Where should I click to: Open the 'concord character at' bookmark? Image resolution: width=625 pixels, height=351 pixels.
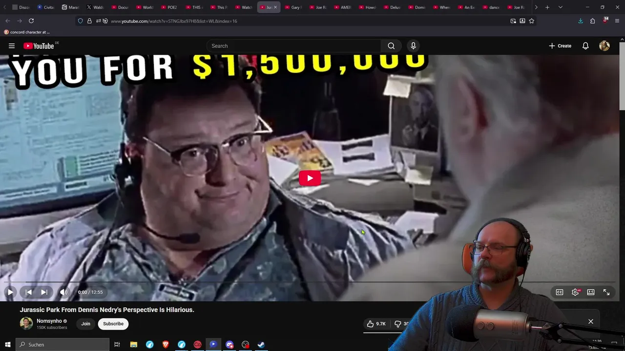27,32
